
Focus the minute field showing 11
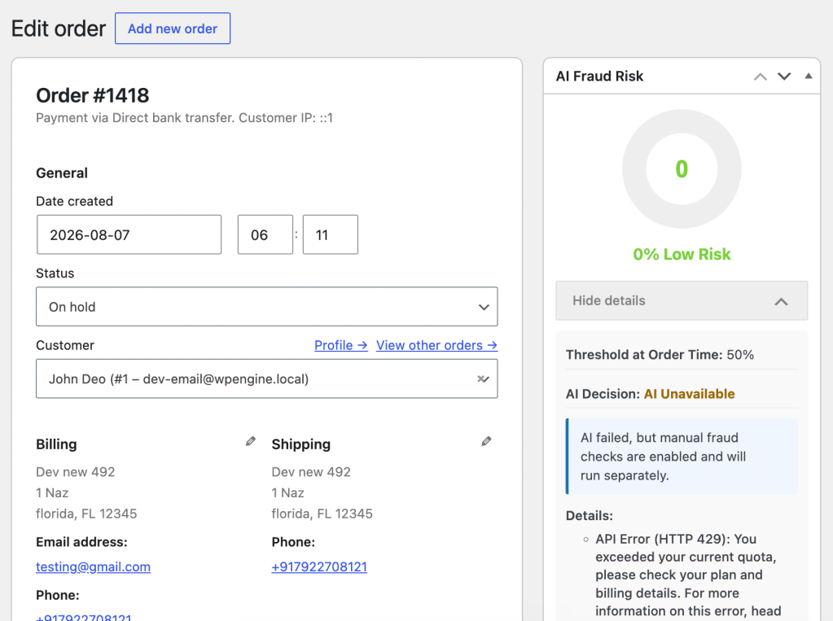point(331,234)
